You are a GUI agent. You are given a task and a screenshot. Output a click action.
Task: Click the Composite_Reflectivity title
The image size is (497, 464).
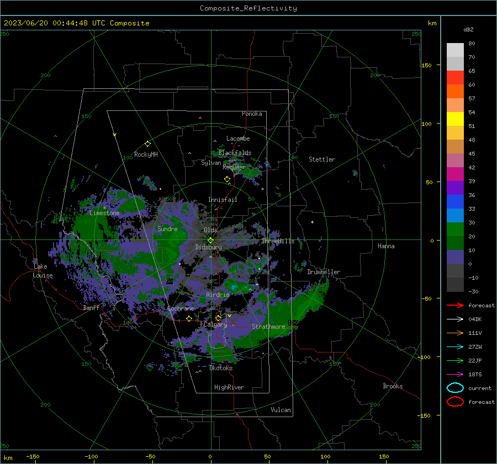248,8
